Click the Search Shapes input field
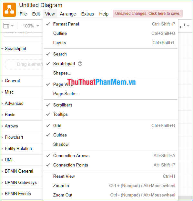The width and height of the screenshot is (193, 201). (x=23, y=34)
